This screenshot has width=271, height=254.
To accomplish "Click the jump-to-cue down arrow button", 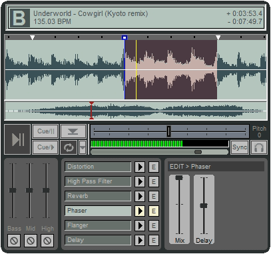I will (x=73, y=132).
